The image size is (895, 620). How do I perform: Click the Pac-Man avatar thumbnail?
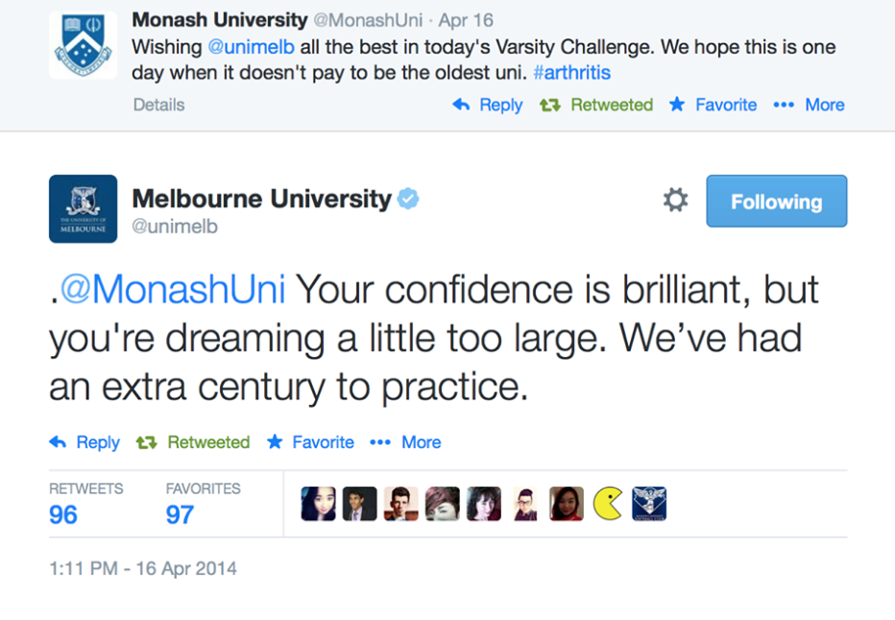tap(608, 503)
